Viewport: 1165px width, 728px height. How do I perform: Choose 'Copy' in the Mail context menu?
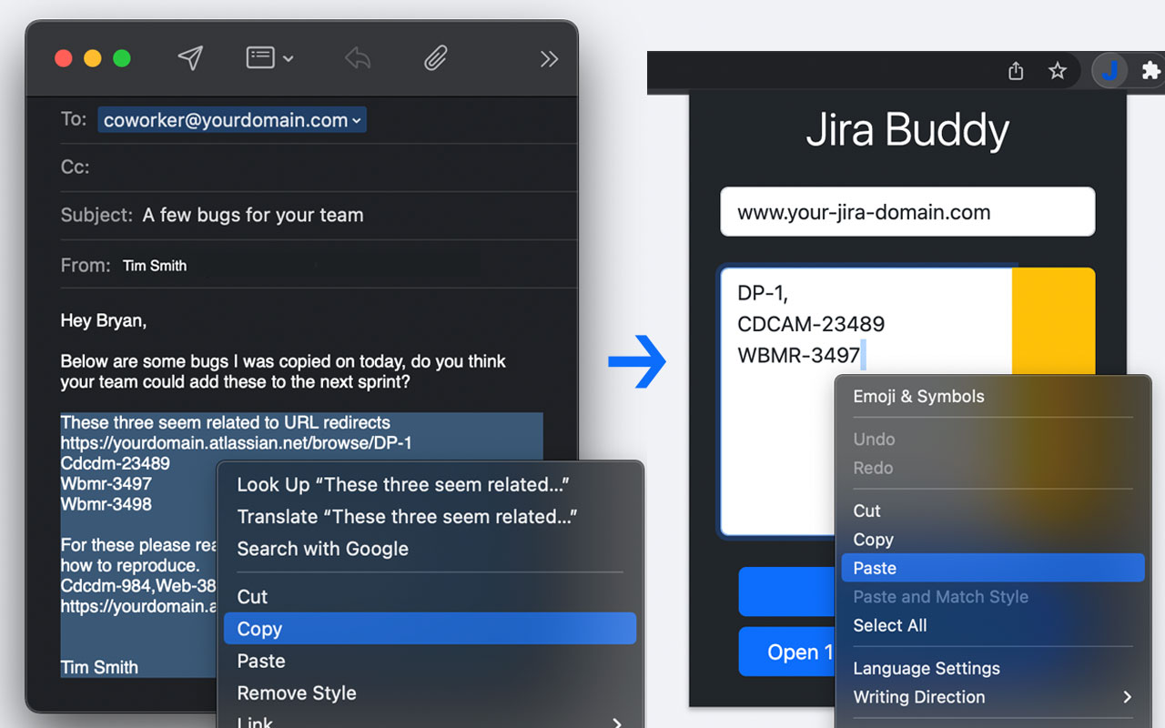[x=430, y=629]
